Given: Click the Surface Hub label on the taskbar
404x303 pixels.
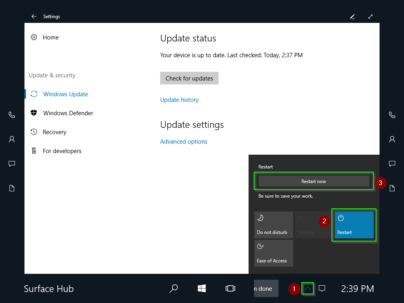Looking at the screenshot, I should pos(49,288).
